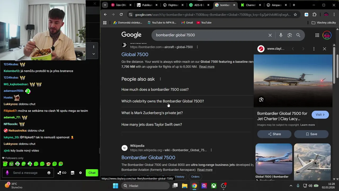Close the image preview panel
The width and height of the screenshot is (339, 191).
click(324, 49)
